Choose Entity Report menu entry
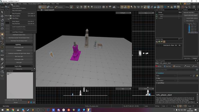This screenshot has width=199, height=112. tap(23, 21)
